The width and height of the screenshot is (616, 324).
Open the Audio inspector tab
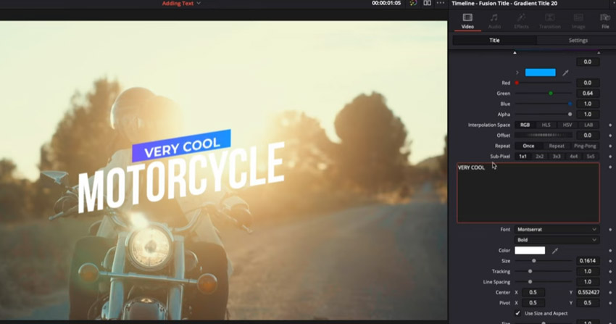pos(494,21)
